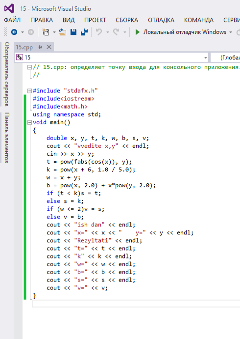Click the New Project toolbar icon
240x339 pixels.
pyautogui.click(x=46, y=32)
